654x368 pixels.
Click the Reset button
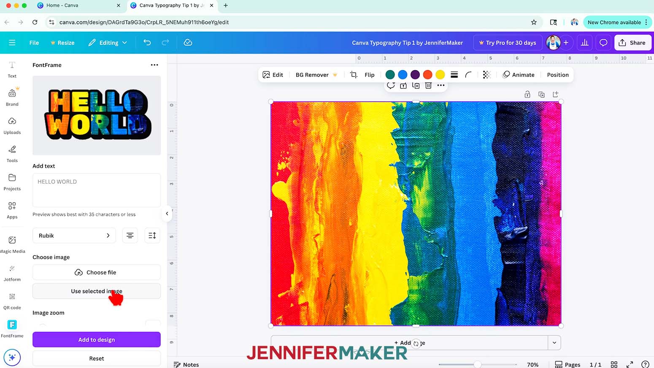tap(97, 358)
